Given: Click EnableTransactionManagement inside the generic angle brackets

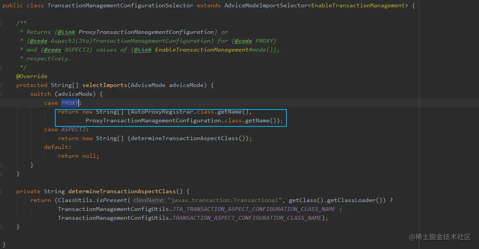Looking at the screenshot, I should [358, 6].
